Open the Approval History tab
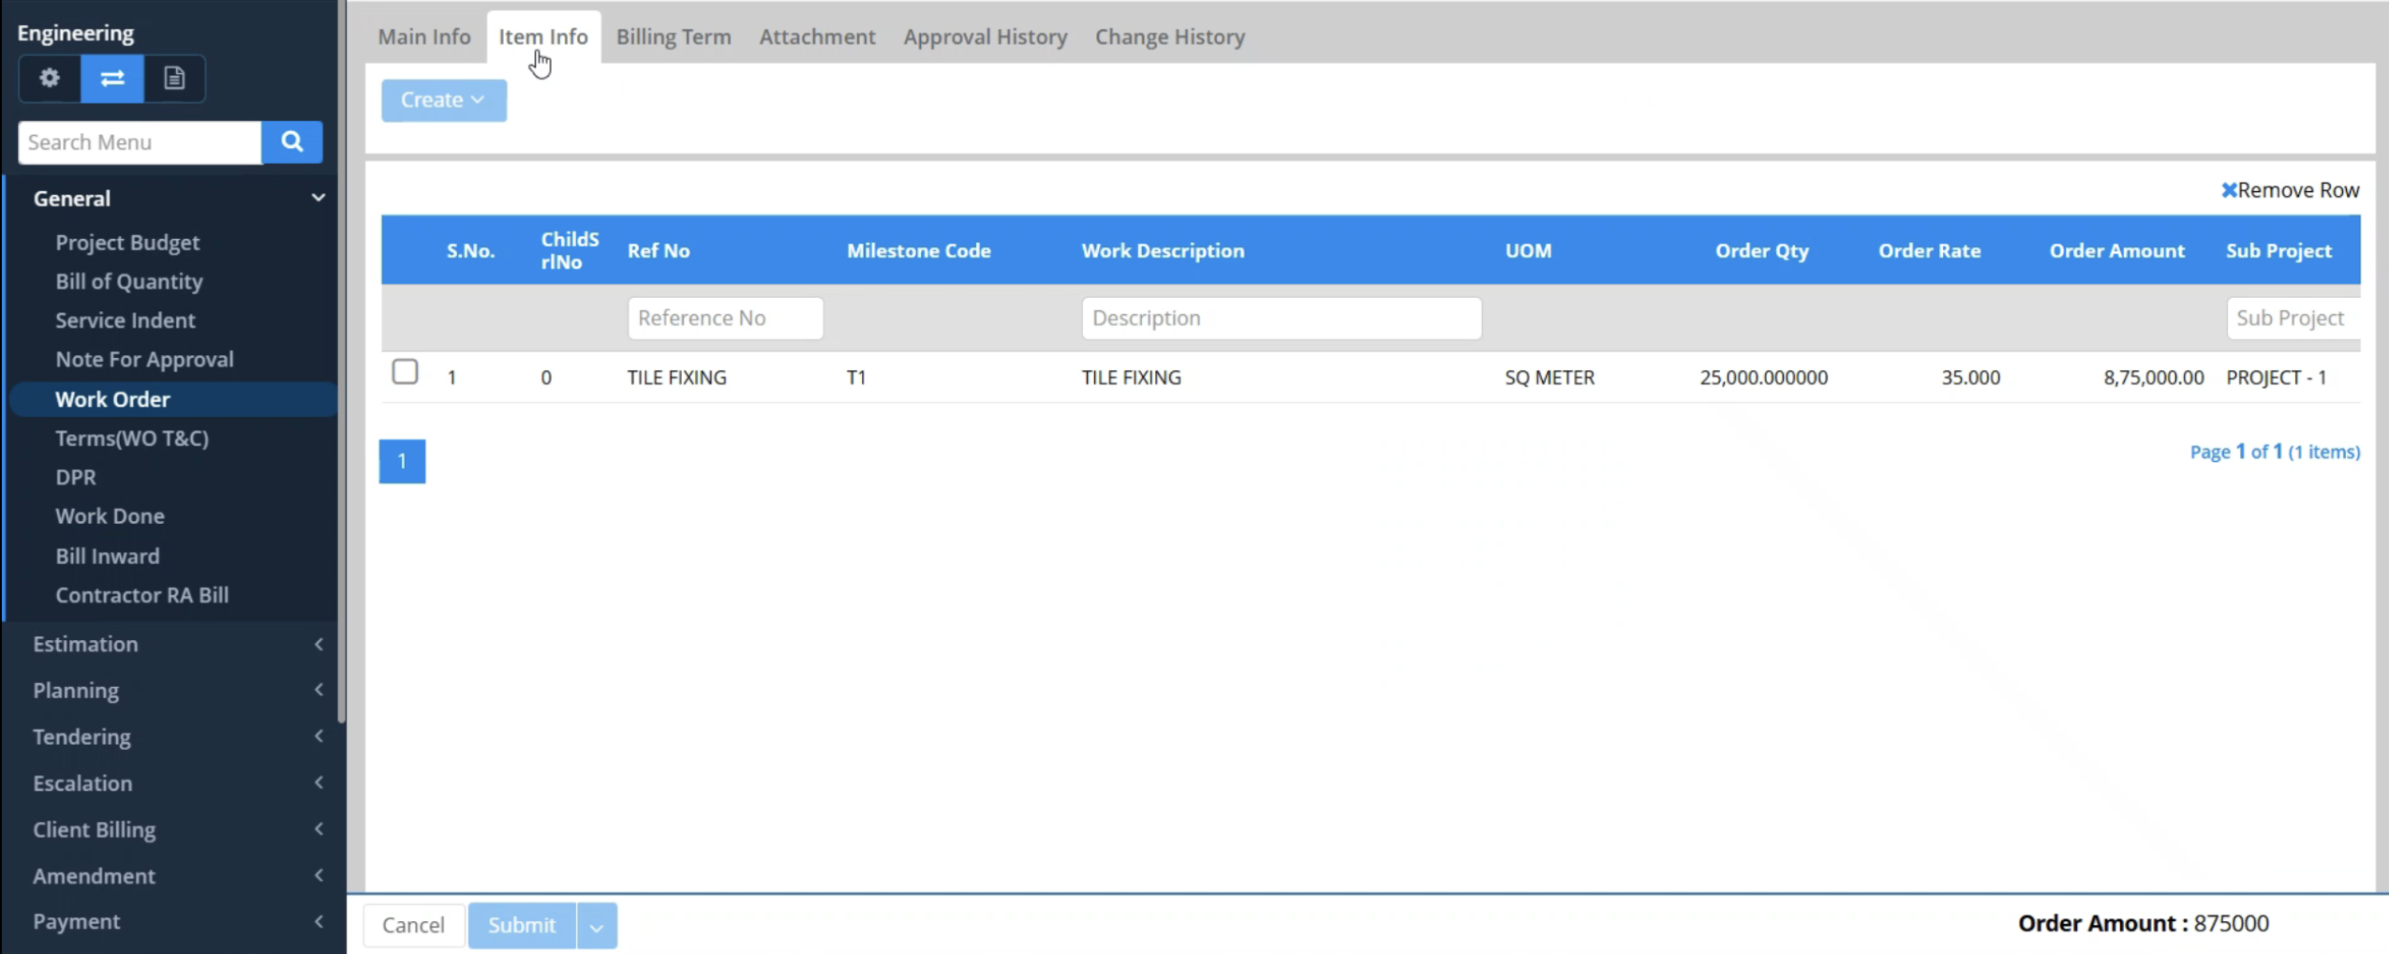This screenshot has height=954, width=2389. 986,37
